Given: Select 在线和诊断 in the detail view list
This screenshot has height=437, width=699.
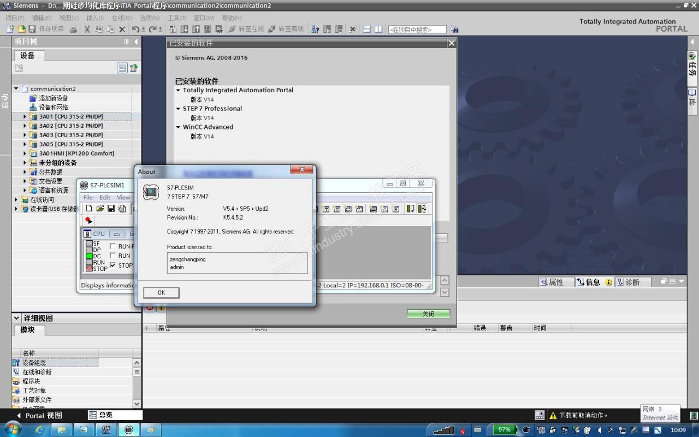Looking at the screenshot, I should pos(37,372).
